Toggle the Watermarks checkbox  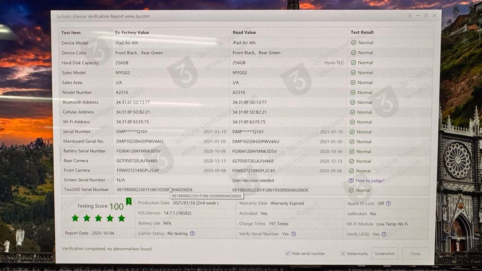click(343, 254)
